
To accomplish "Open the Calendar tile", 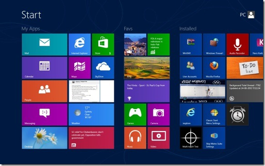I will [45, 68].
